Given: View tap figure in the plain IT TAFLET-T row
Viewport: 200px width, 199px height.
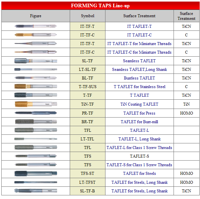Looking at the screenshot, I should [x=36, y=26].
